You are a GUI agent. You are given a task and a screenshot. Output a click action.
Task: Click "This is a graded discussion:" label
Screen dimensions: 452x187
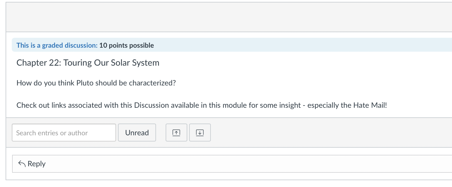click(x=57, y=46)
